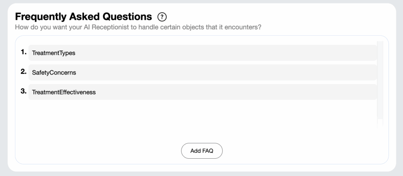Click the TreatmentEffectiveness text label
Viewport: 403px width, 176px height.
tap(64, 92)
